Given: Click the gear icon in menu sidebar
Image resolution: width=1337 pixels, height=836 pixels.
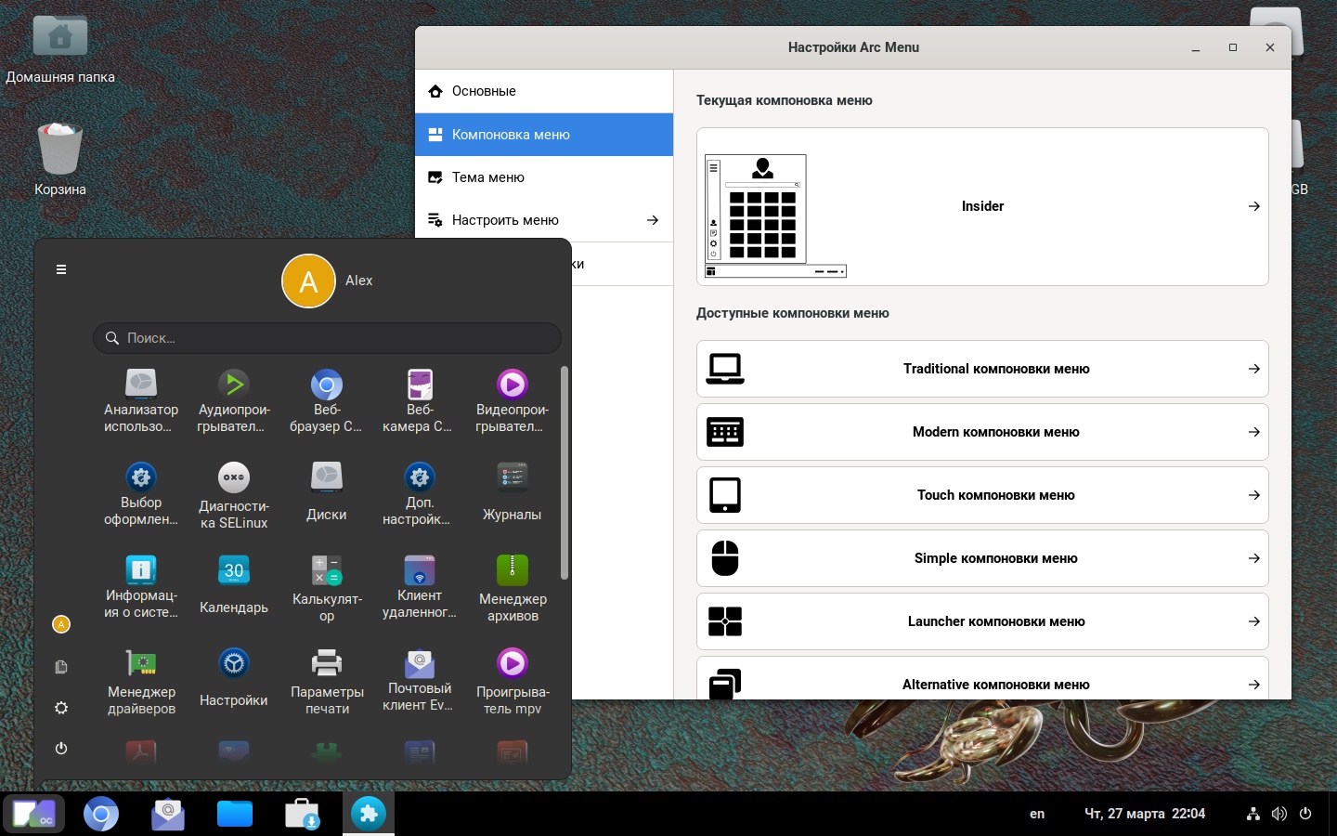Looking at the screenshot, I should [x=61, y=708].
